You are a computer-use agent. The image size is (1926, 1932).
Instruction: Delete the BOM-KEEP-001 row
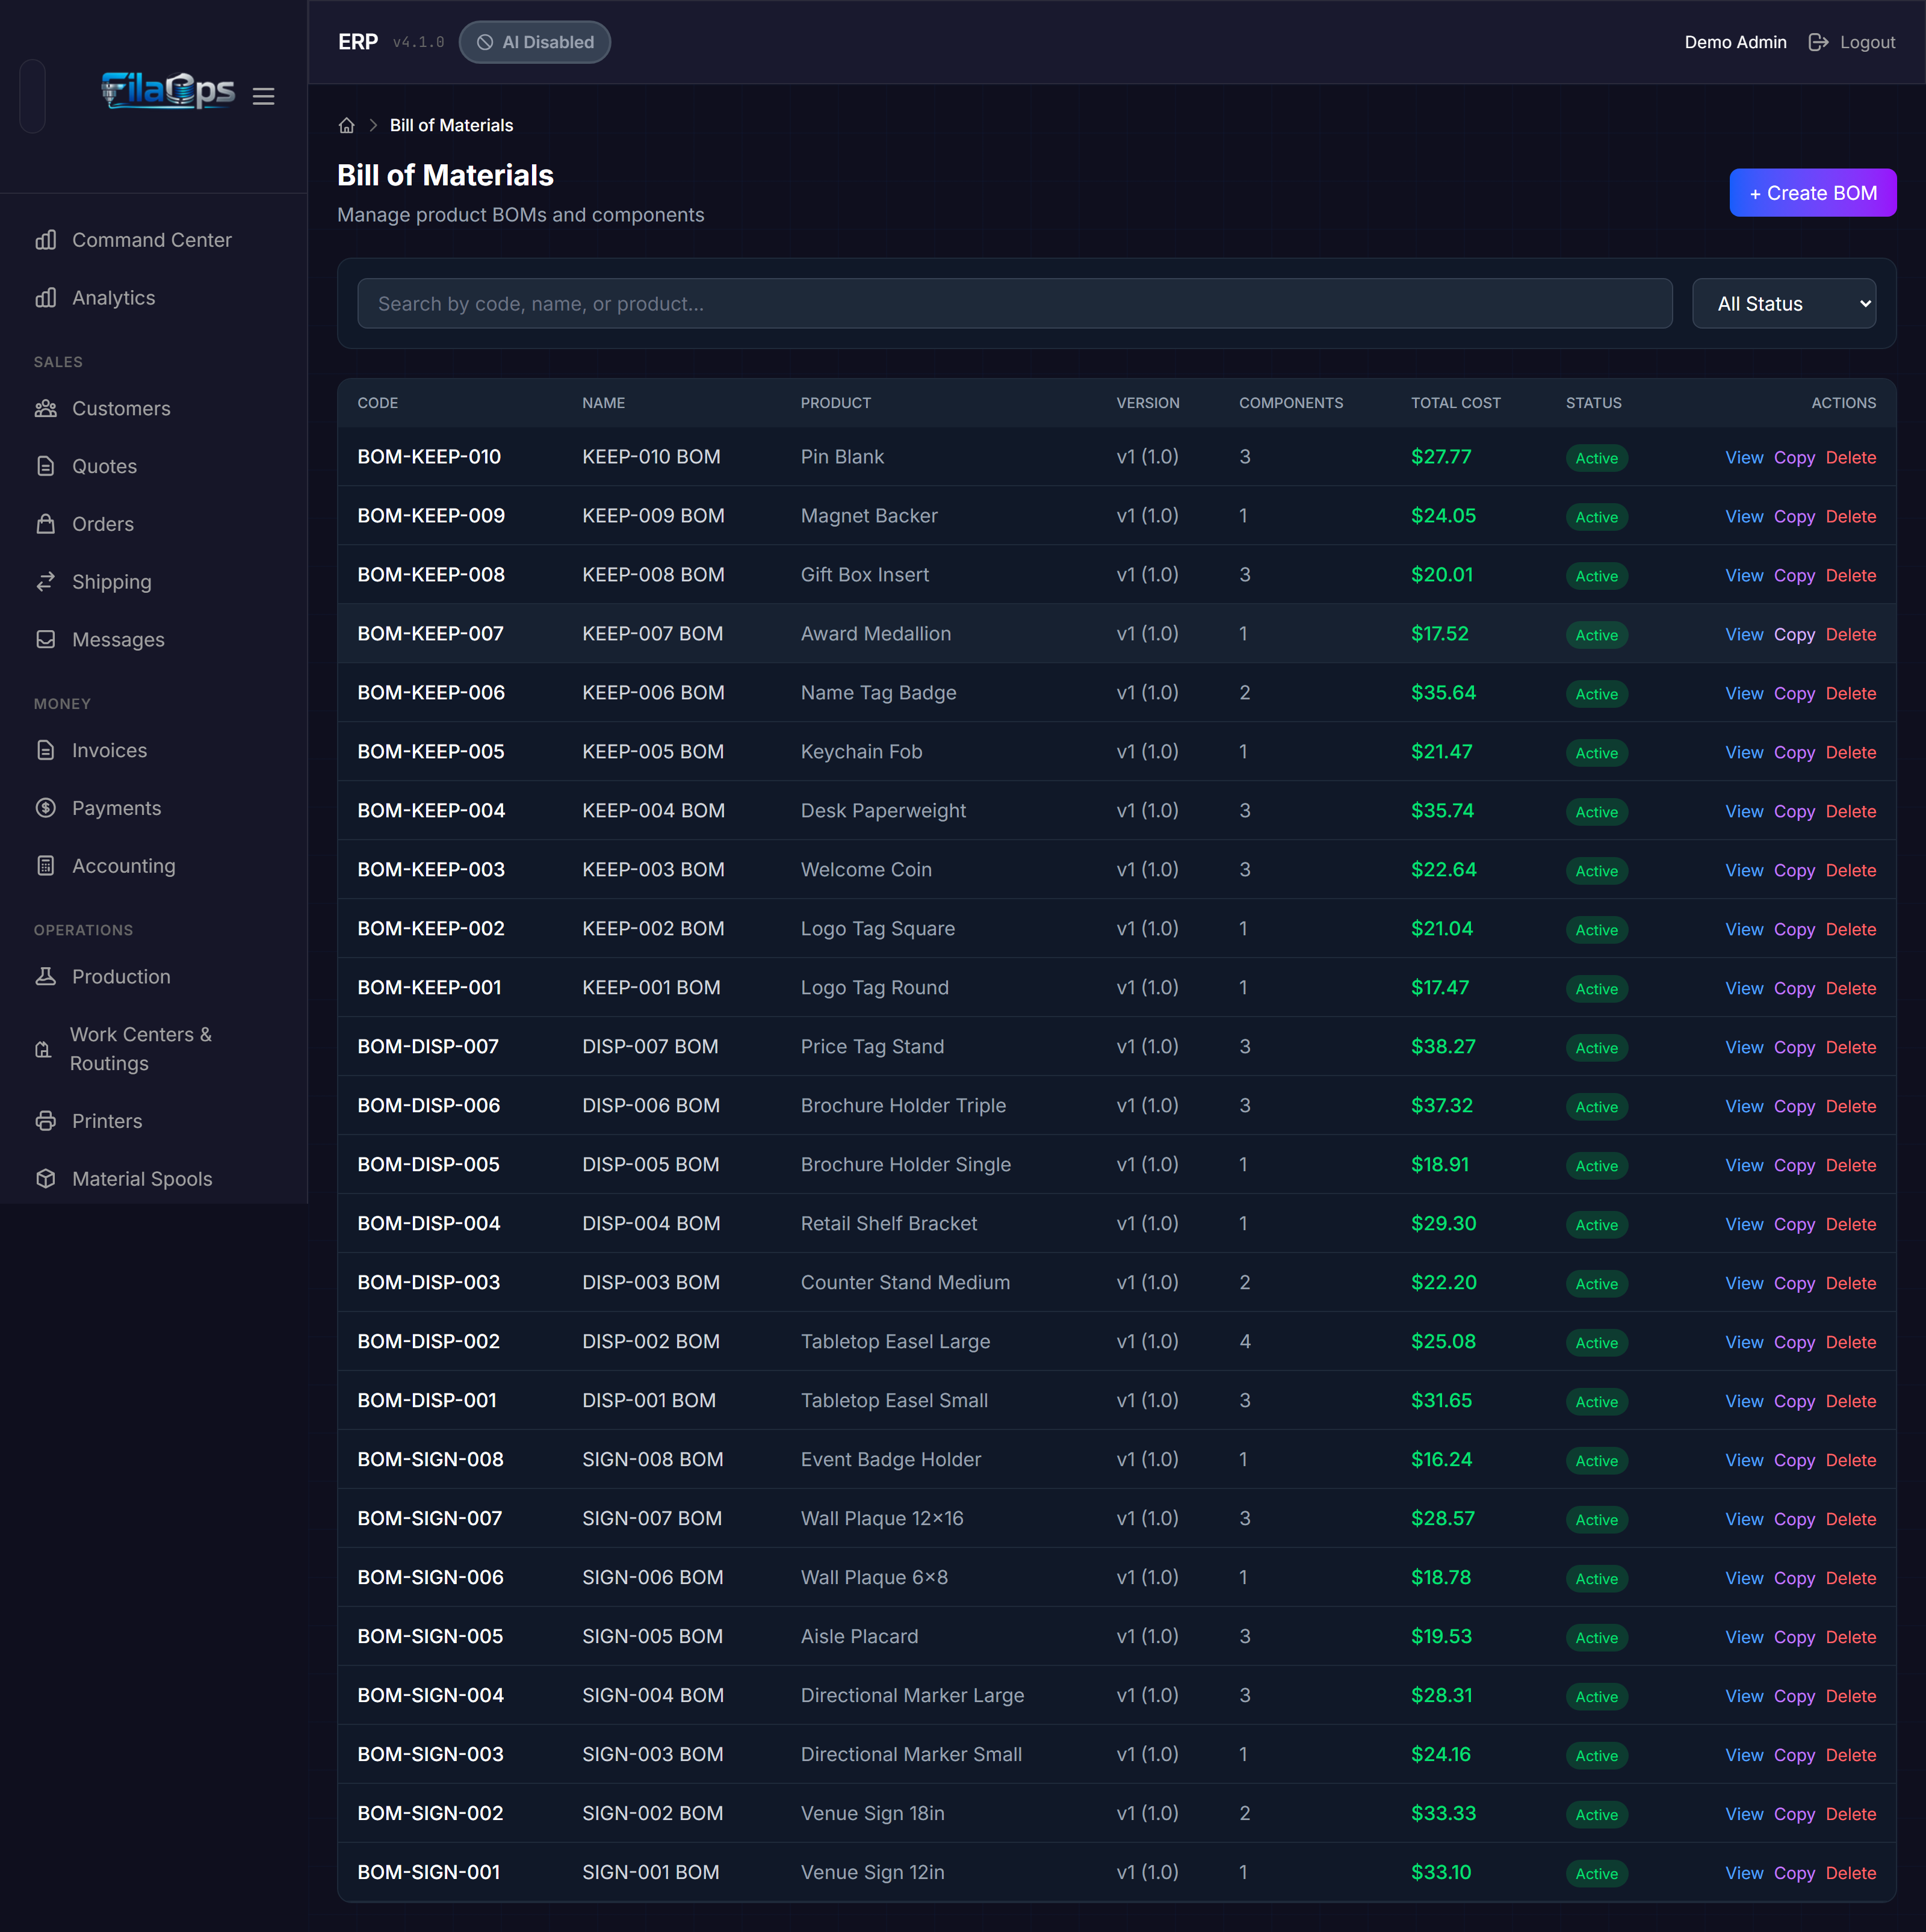click(x=1850, y=988)
